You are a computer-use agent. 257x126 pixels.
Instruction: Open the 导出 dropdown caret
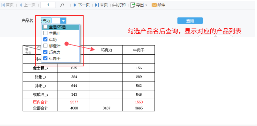pos(146,5)
